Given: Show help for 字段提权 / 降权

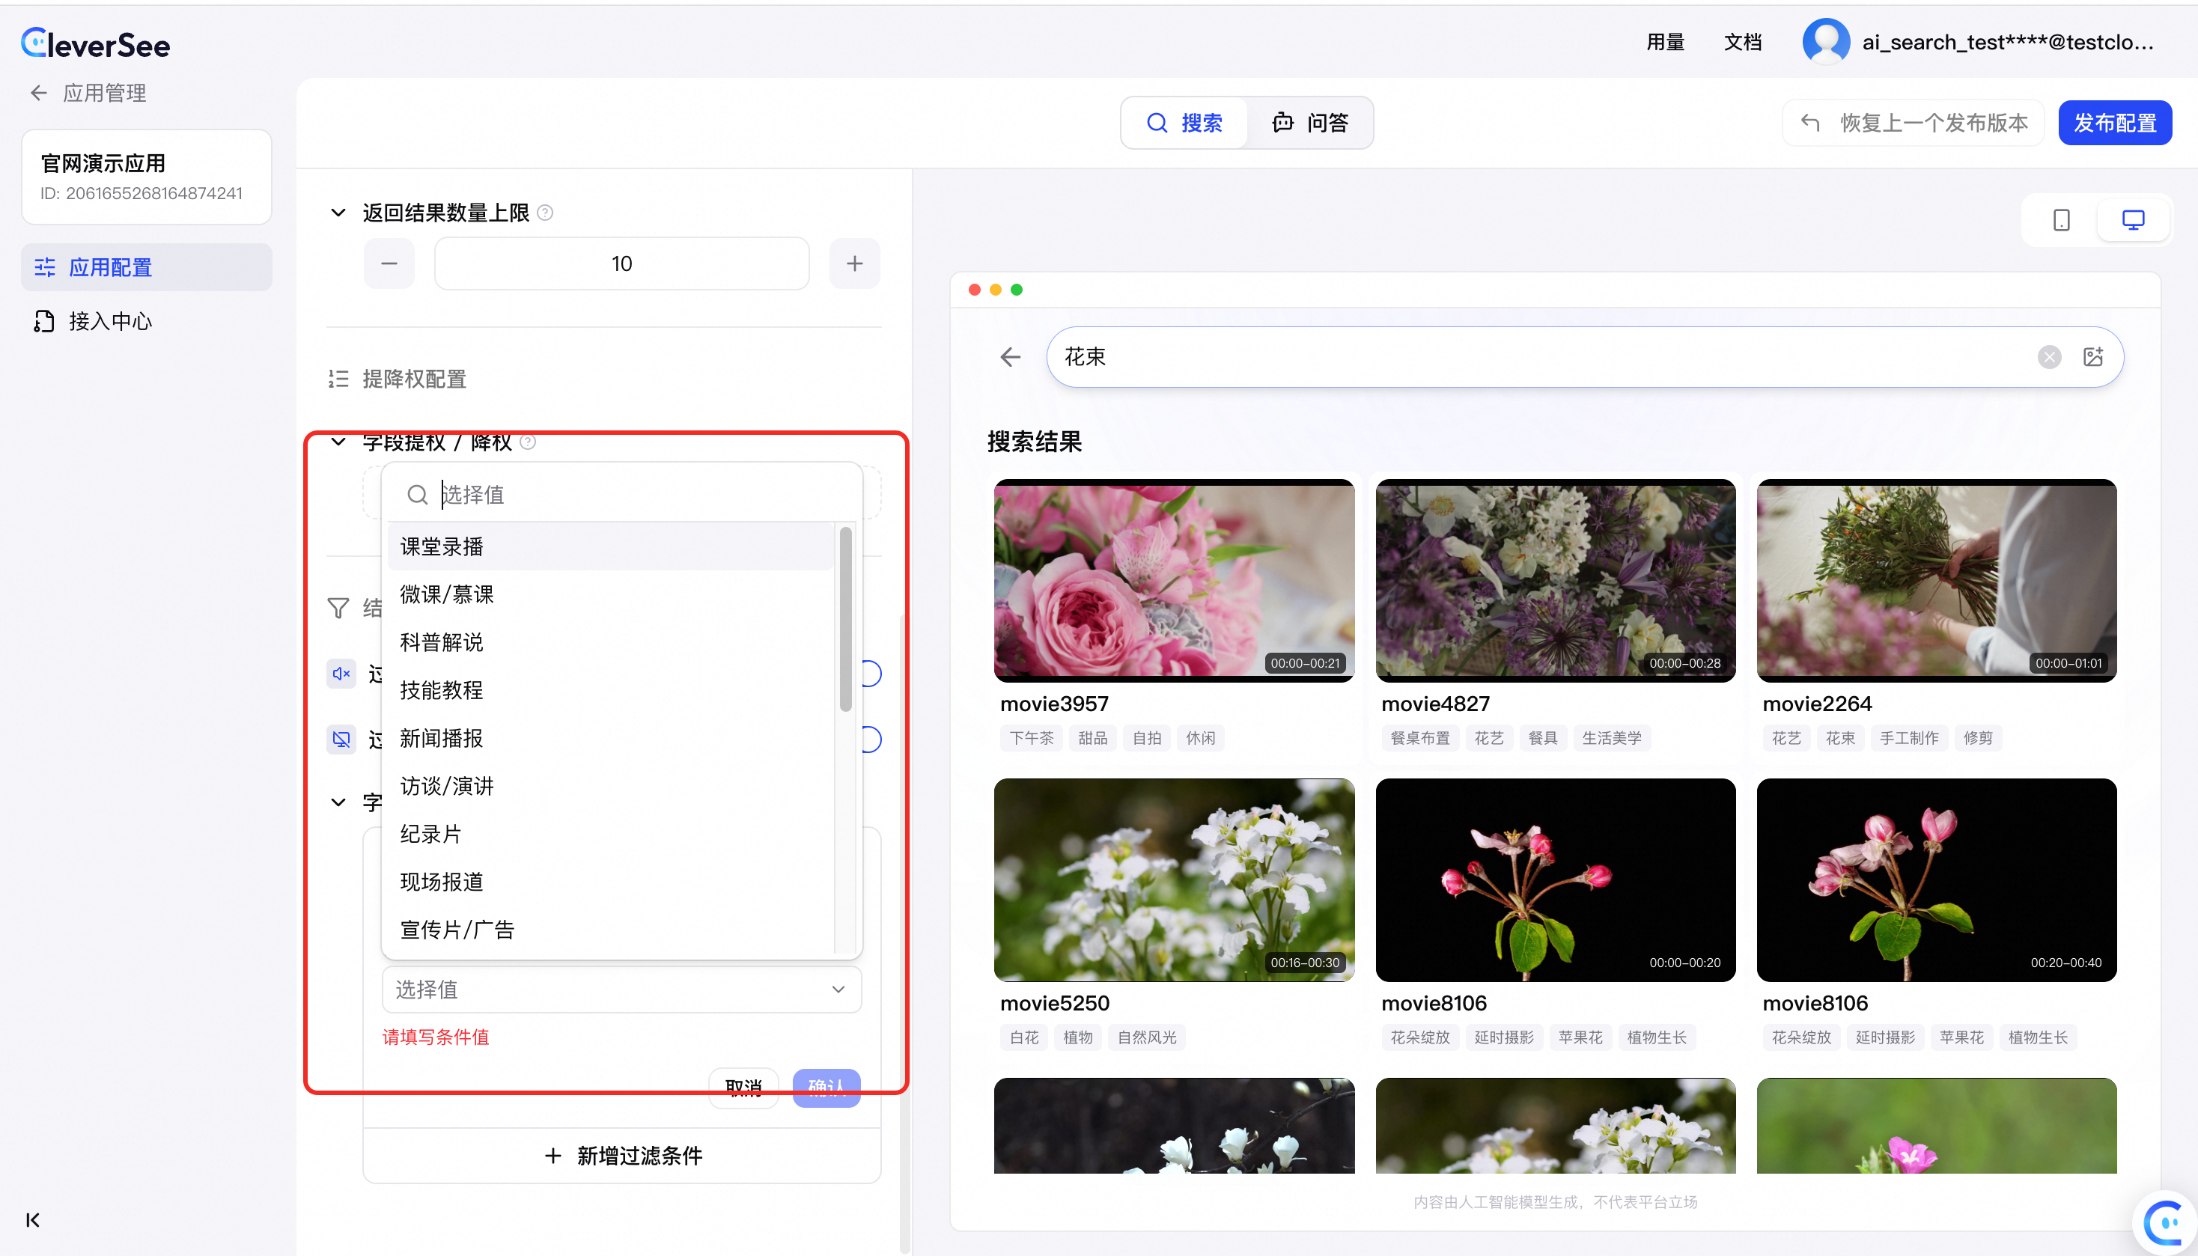Looking at the screenshot, I should click(x=528, y=442).
